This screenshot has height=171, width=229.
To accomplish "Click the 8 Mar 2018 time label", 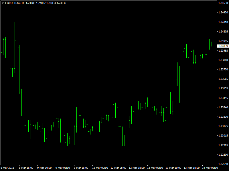I will pyautogui.click(x=7, y=168).
